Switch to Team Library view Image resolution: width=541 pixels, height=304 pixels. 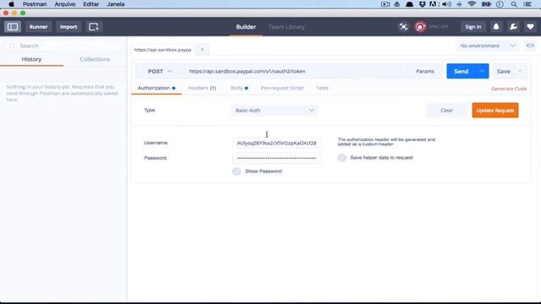287,26
